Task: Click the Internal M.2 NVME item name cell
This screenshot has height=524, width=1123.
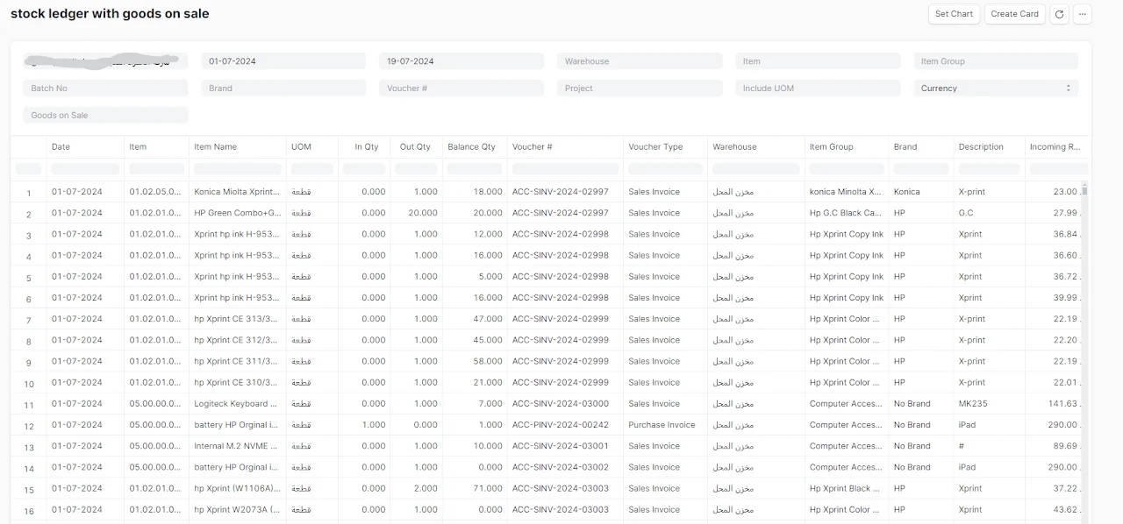Action: click(x=237, y=446)
